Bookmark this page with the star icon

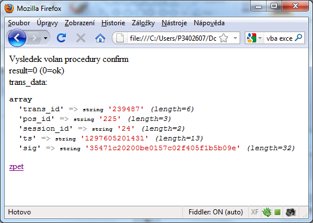(224, 38)
